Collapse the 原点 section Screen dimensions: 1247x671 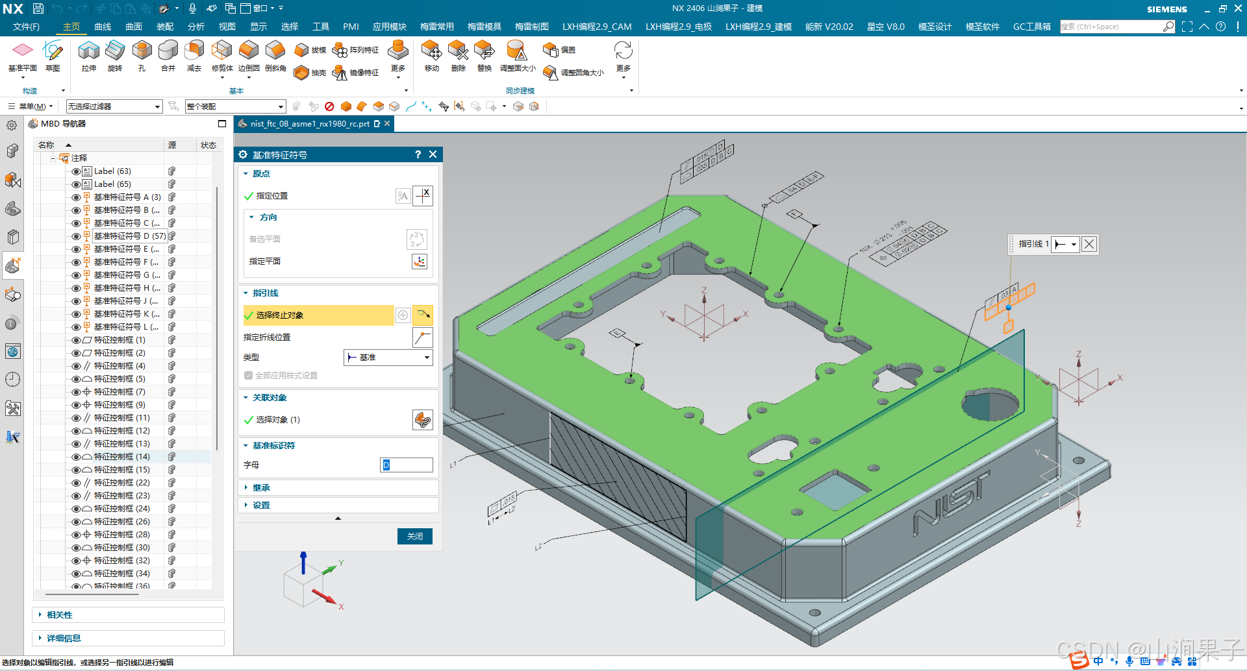246,174
